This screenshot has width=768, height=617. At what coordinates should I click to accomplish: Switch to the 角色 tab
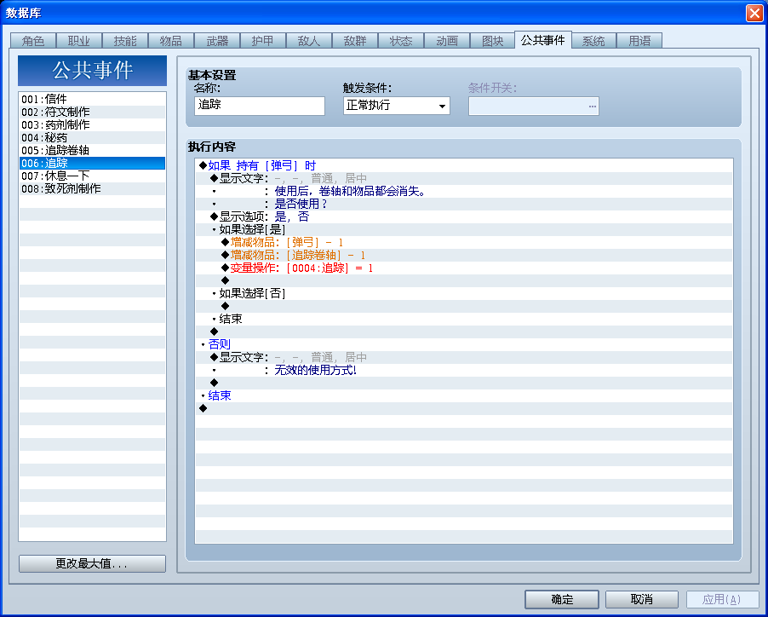[x=33, y=41]
